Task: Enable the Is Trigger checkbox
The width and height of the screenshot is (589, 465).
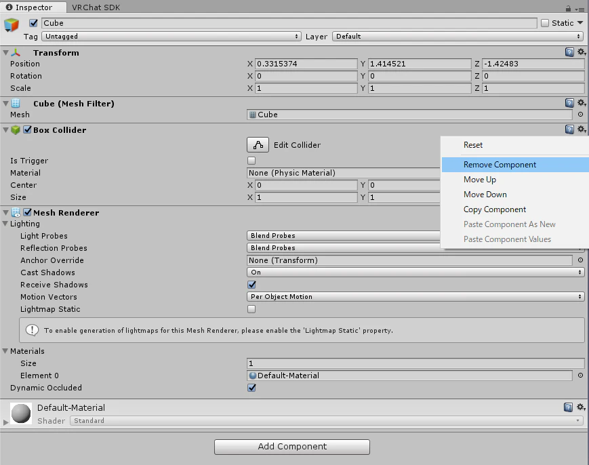Action: coord(251,161)
